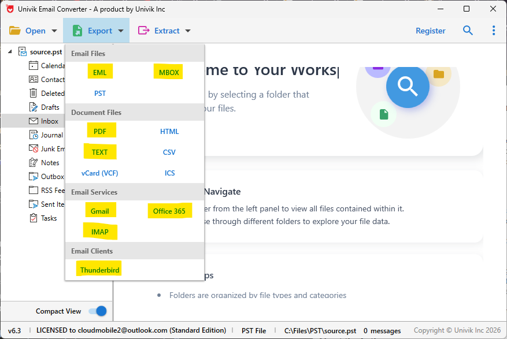Choose MBOX export format
Screen dimensions: 507x339
pyautogui.click(x=169, y=72)
